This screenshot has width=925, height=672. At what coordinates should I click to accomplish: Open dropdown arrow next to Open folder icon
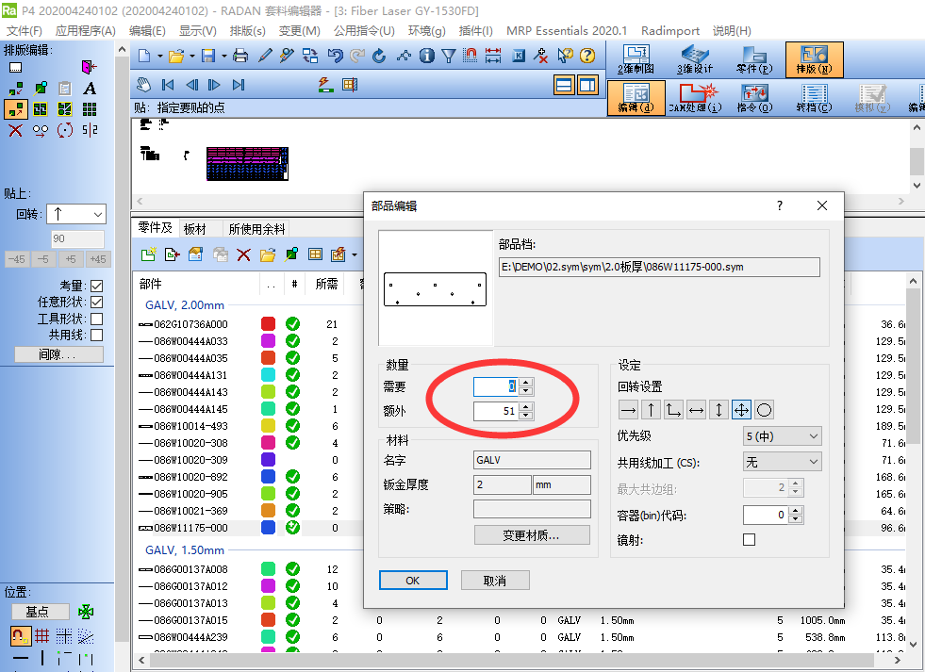[192, 56]
